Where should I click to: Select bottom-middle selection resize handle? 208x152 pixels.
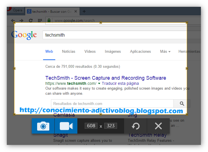(x=101, y=115)
